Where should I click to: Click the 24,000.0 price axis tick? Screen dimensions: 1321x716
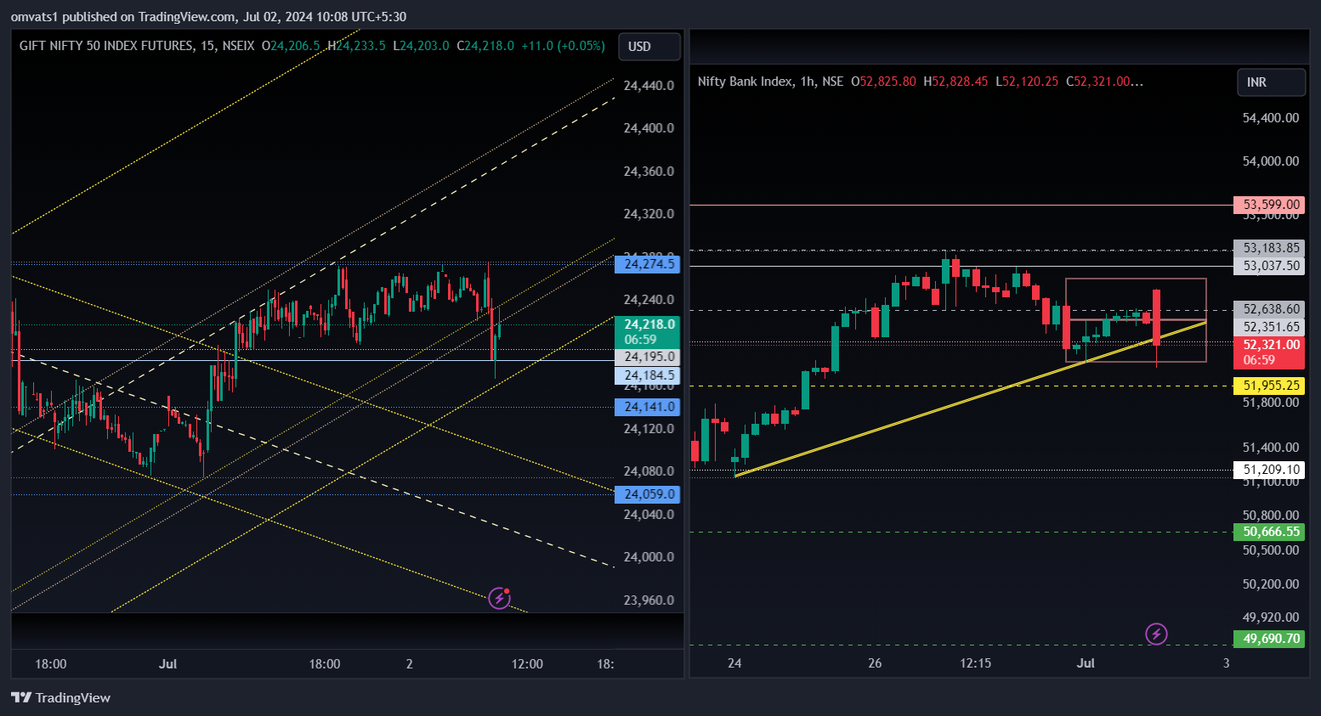tap(649, 557)
